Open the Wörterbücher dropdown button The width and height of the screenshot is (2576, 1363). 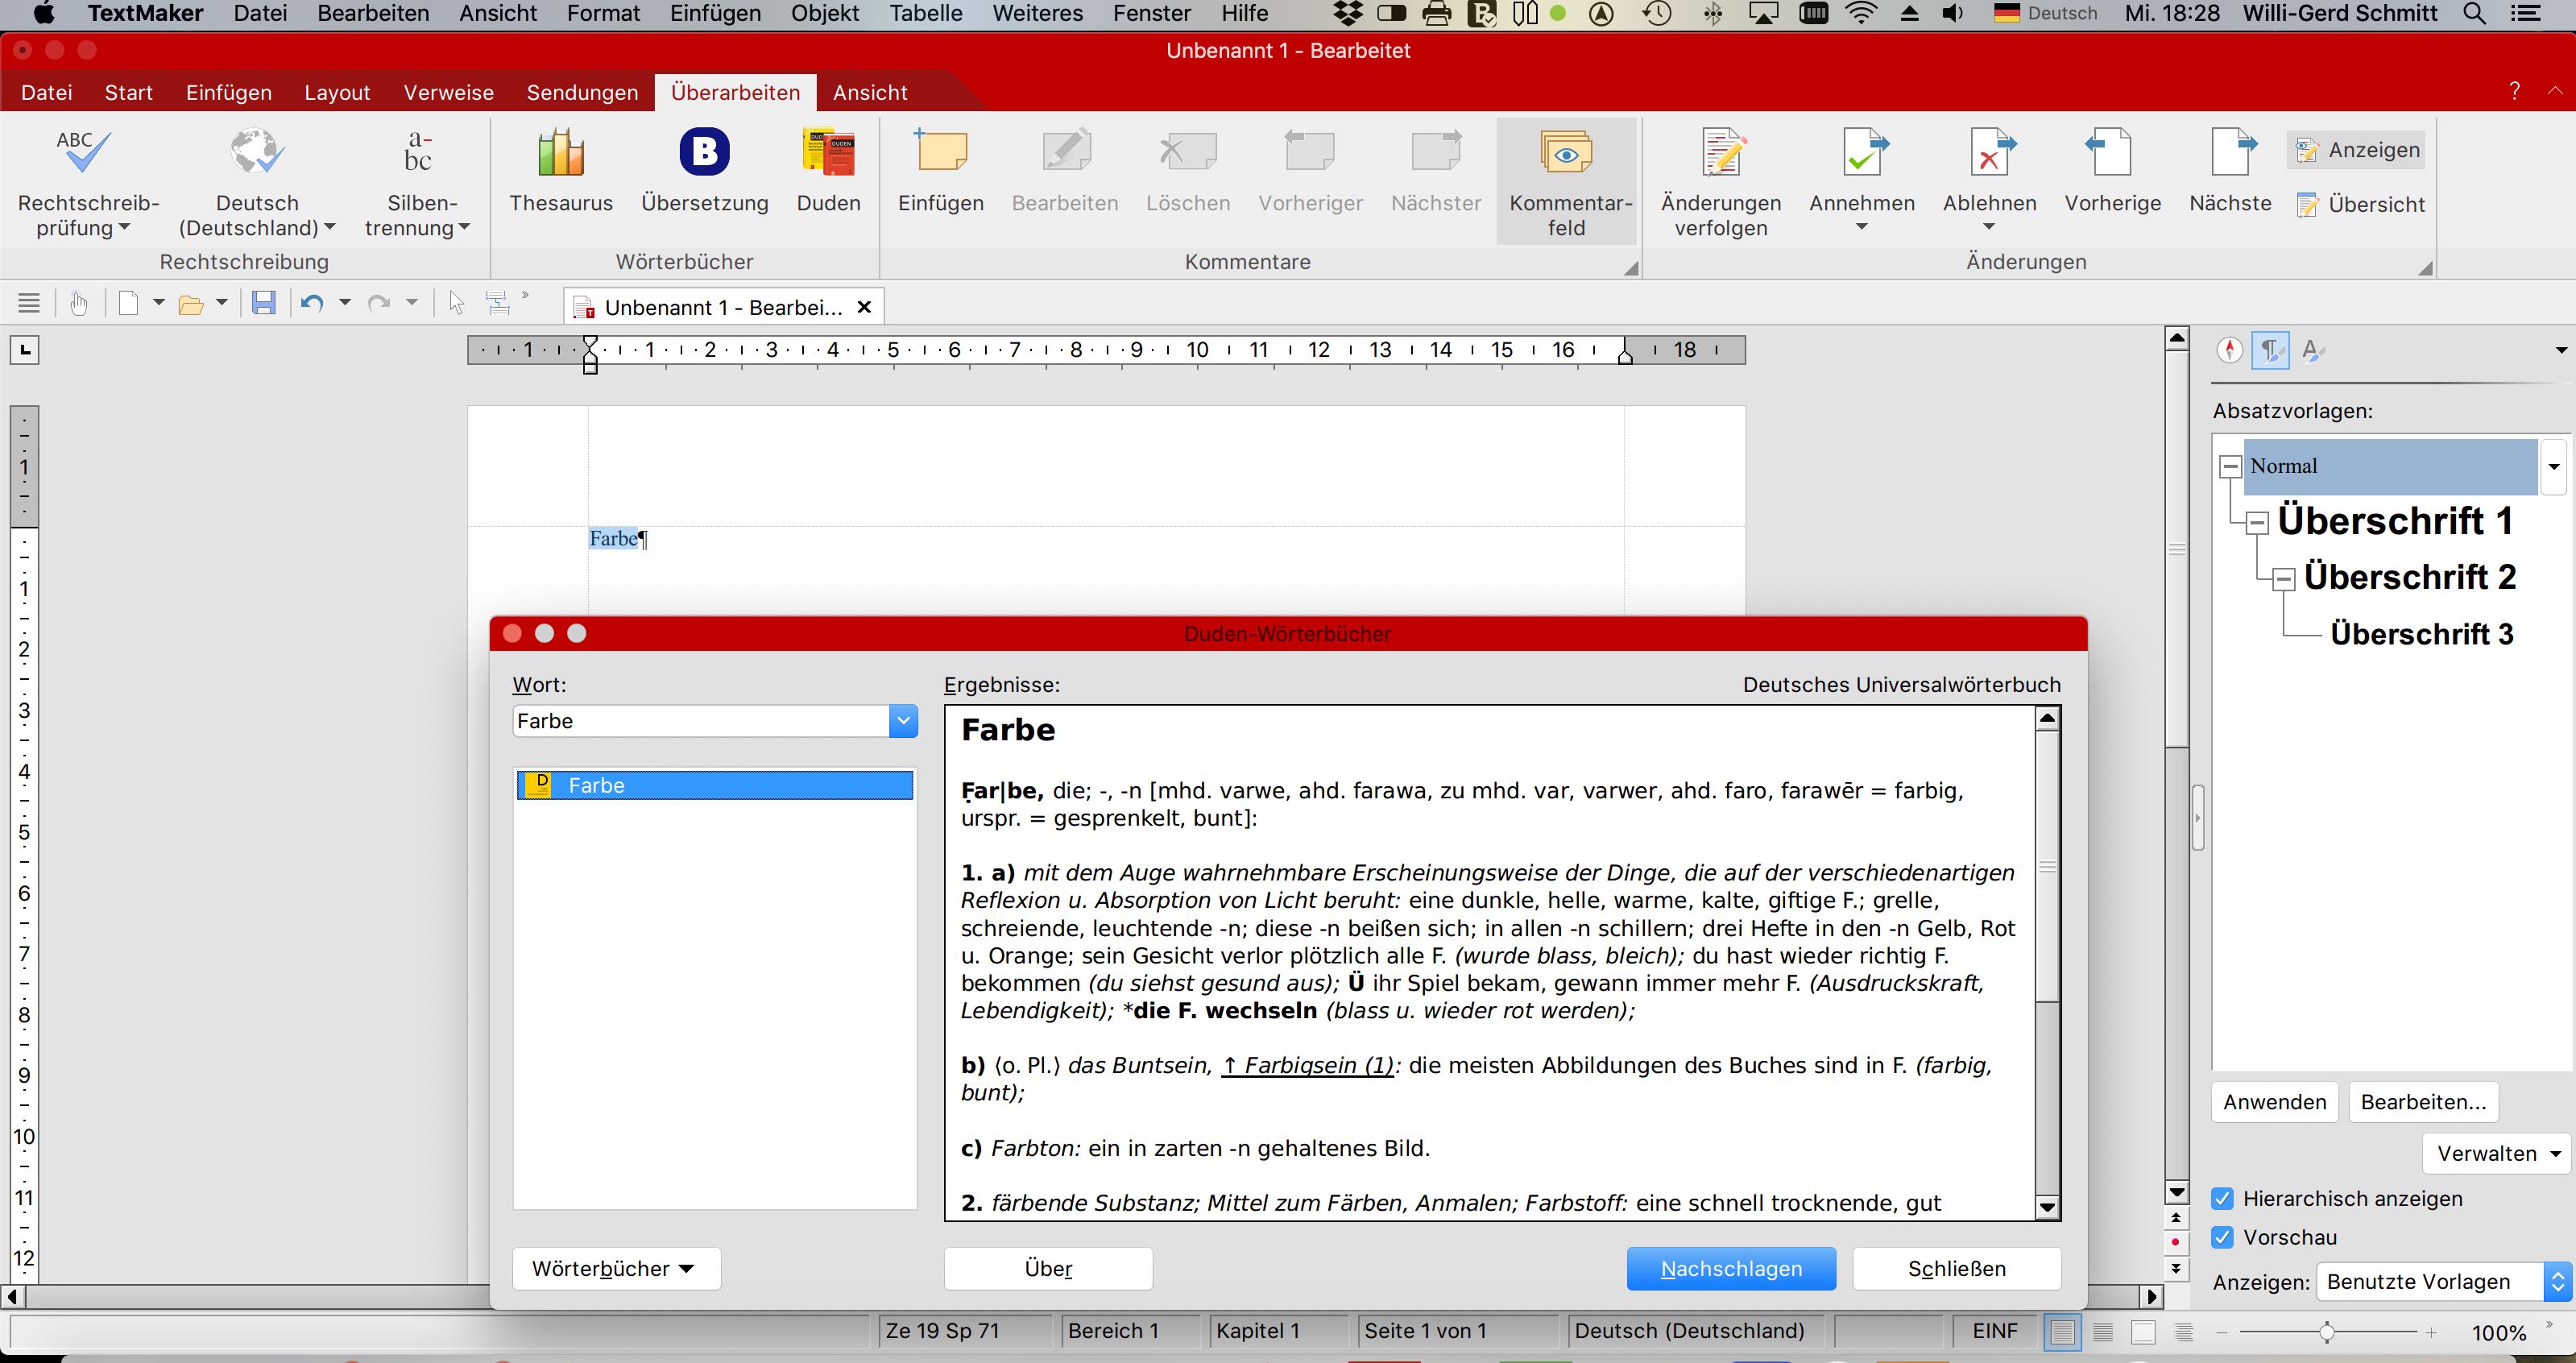[x=616, y=1268]
